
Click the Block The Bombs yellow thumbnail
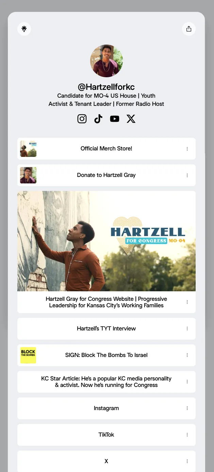pos(28,355)
